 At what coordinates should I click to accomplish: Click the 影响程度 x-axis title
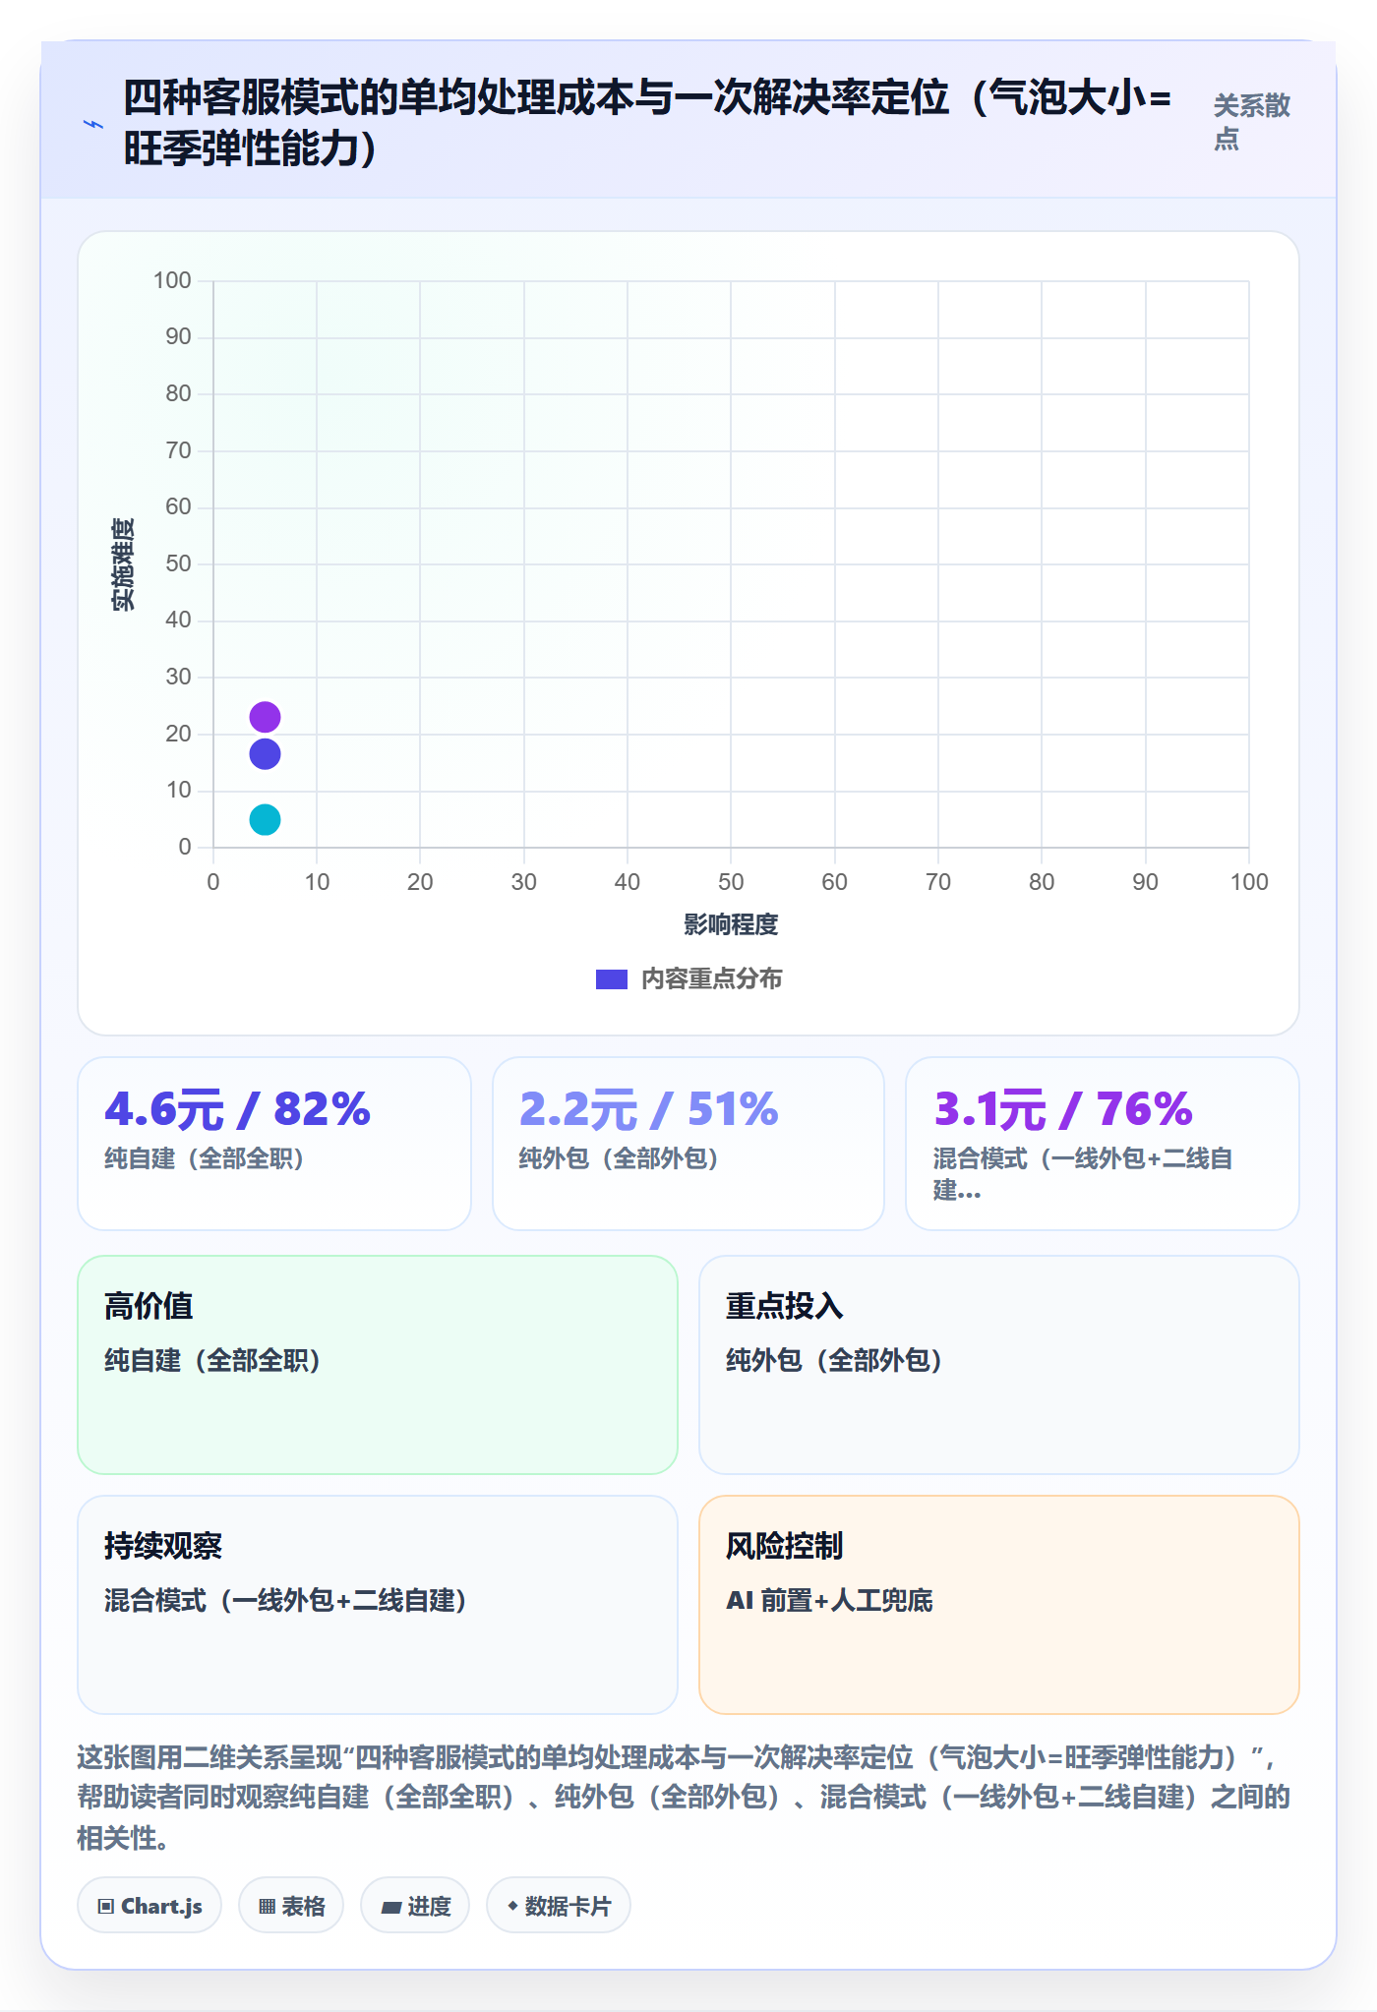731,924
